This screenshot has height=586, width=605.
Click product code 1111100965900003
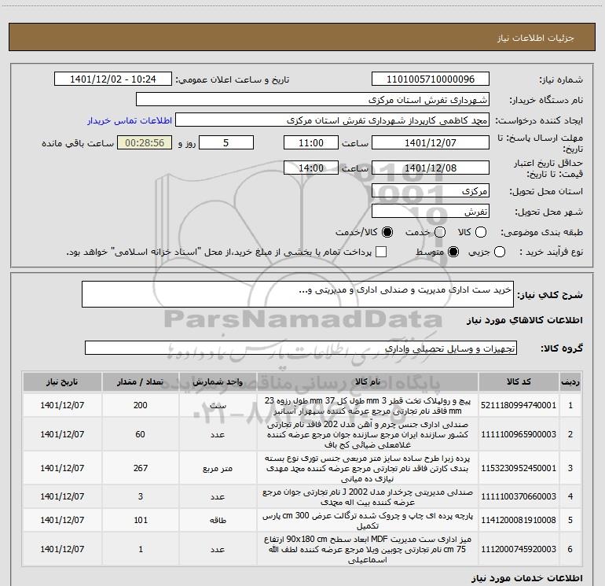coord(519,434)
